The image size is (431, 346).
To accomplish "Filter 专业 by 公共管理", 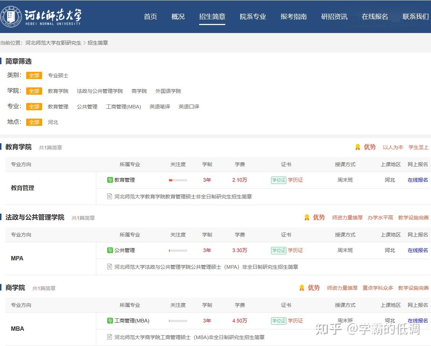I will point(87,107).
